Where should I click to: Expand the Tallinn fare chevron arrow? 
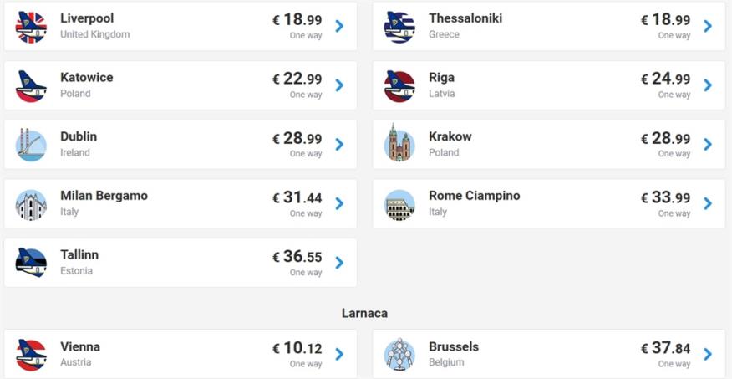click(339, 263)
